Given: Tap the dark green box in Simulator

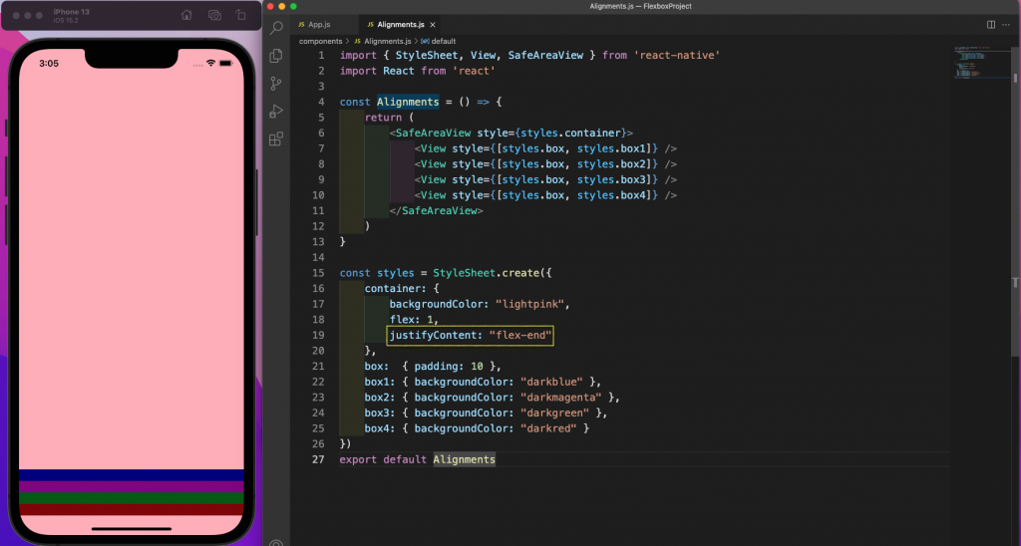Looking at the screenshot, I should click(132, 498).
